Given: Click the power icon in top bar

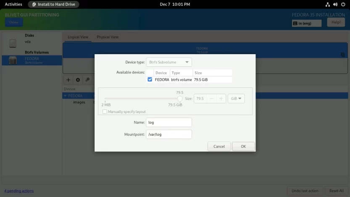Looking at the screenshot, I should [343, 4].
